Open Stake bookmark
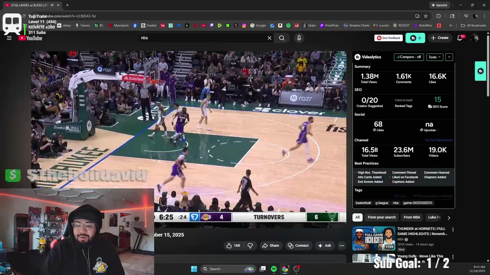The height and width of the screenshot is (275, 490). click(309, 26)
